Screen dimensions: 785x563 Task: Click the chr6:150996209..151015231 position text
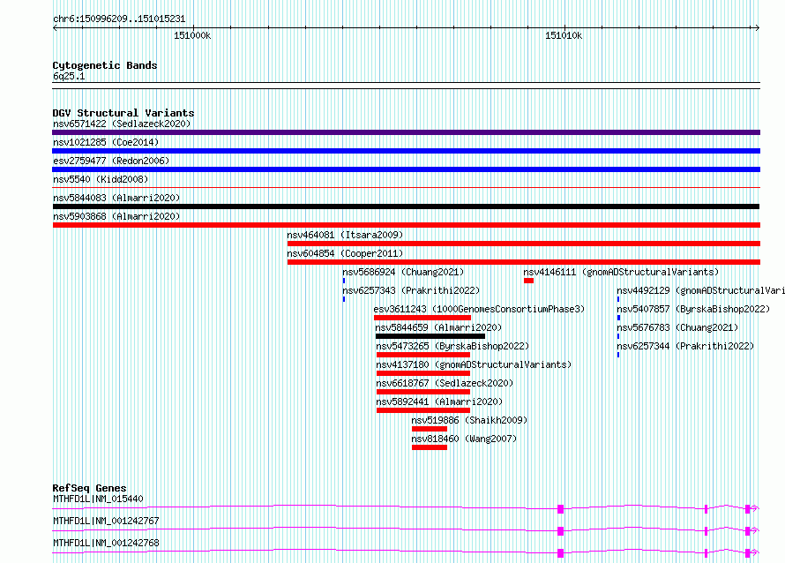(119, 19)
